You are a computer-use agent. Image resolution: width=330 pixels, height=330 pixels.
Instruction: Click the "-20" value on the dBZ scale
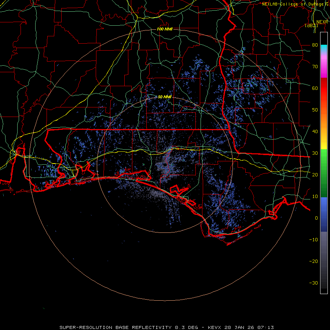tap(313, 261)
